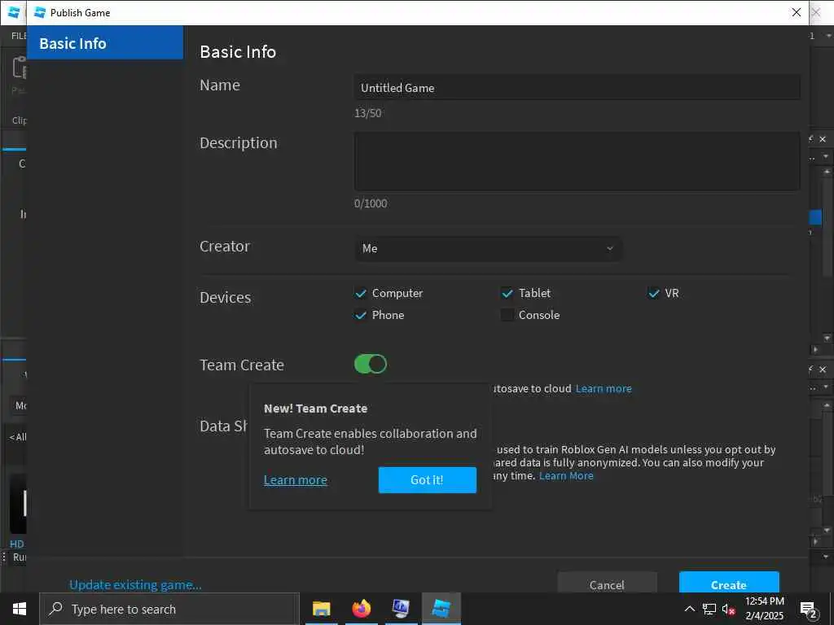Image resolution: width=834 pixels, height=625 pixels.
Task: Enable the Console device checkbox
Action: click(507, 315)
